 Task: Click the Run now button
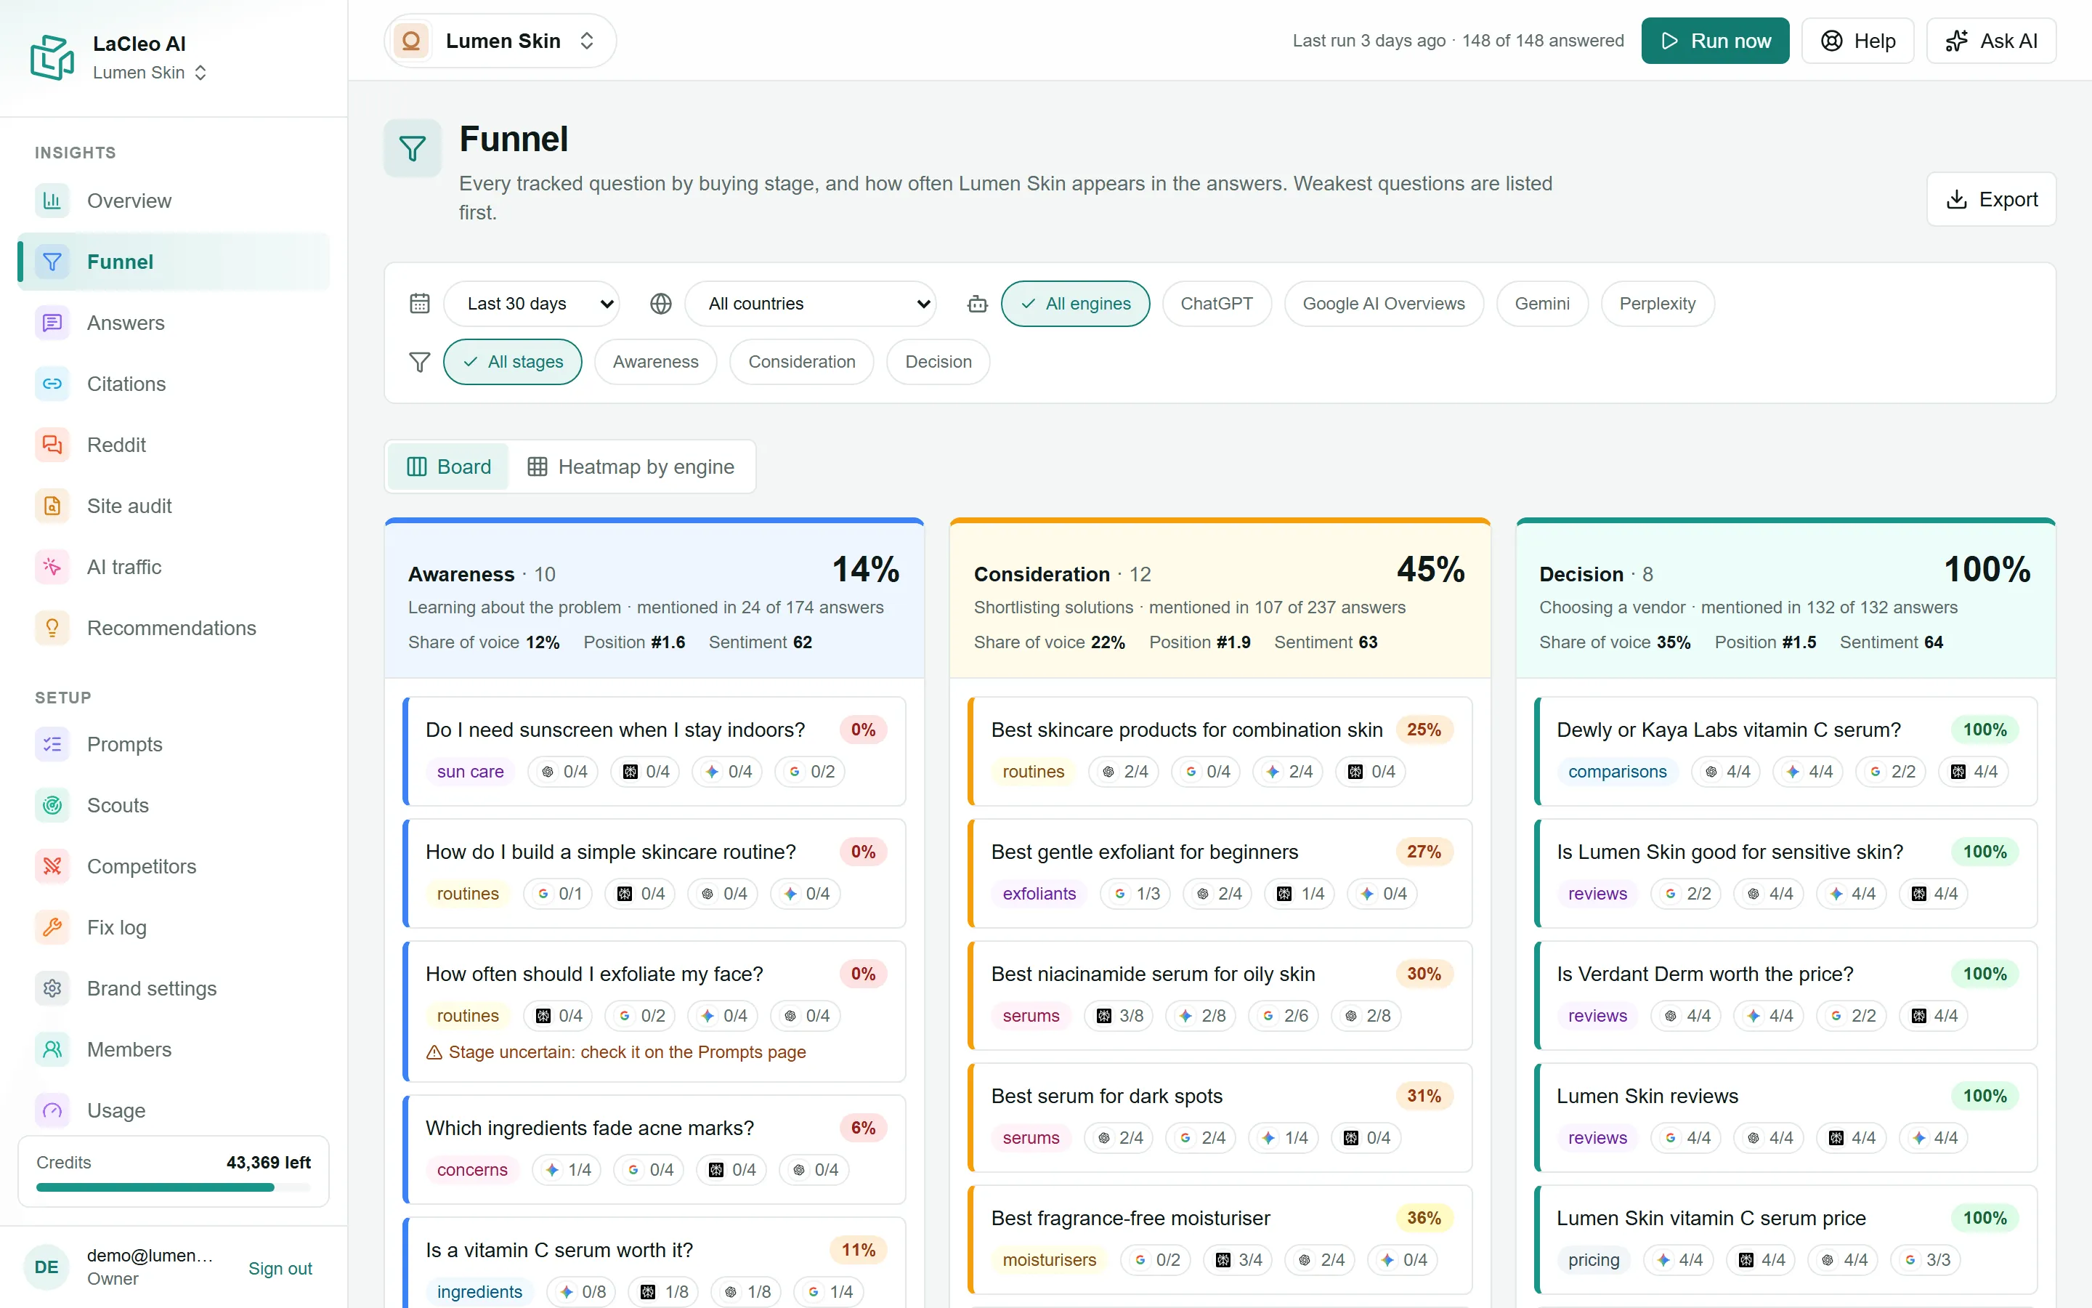[1715, 41]
